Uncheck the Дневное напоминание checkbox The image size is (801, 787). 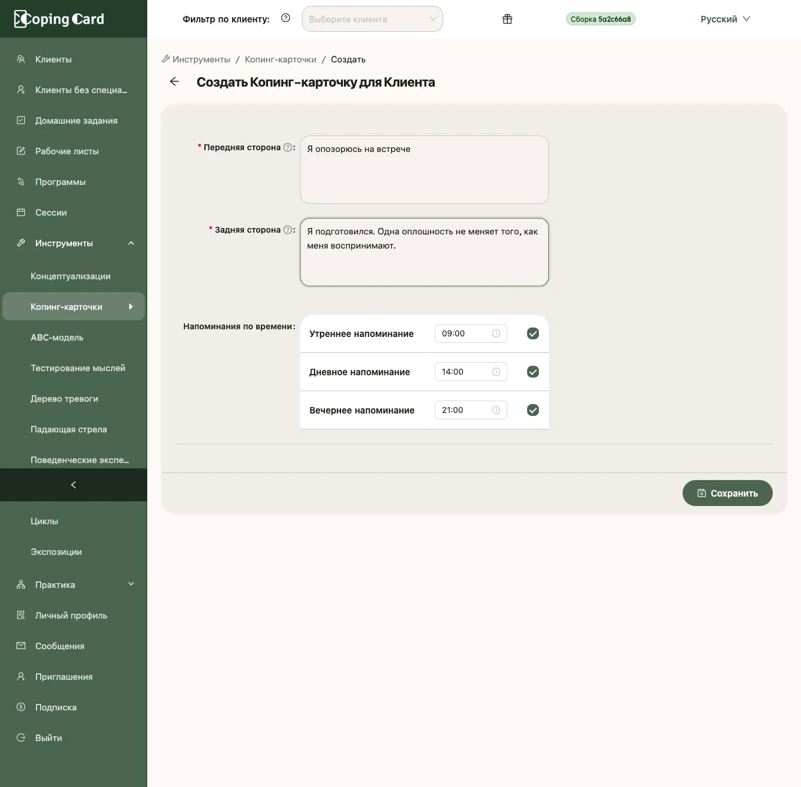pyautogui.click(x=533, y=372)
